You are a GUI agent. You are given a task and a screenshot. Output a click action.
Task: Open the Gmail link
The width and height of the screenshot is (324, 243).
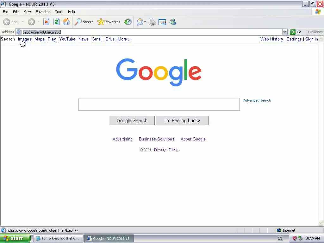pyautogui.click(x=97, y=39)
